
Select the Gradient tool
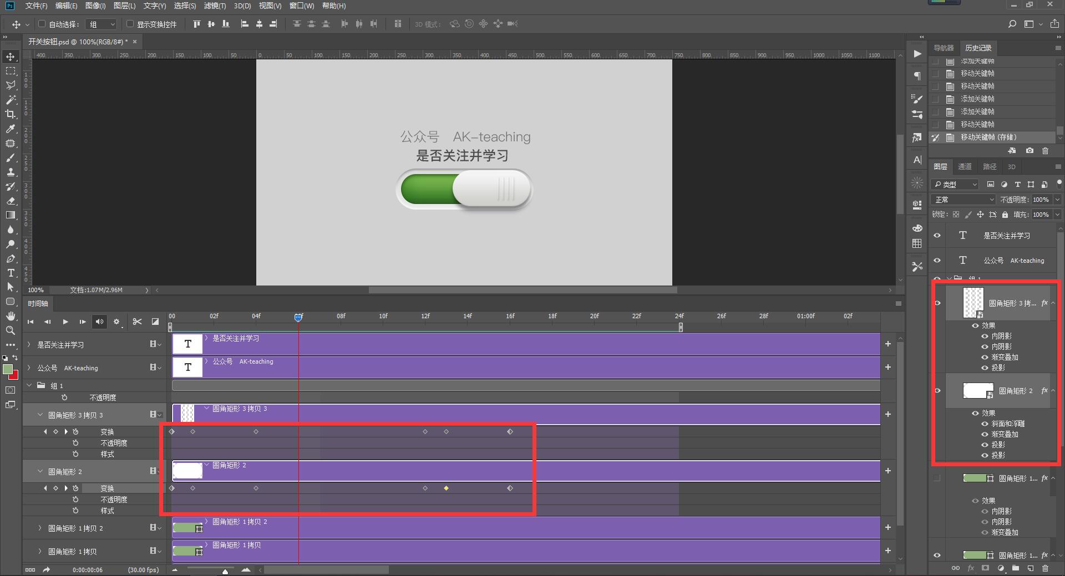(x=11, y=215)
